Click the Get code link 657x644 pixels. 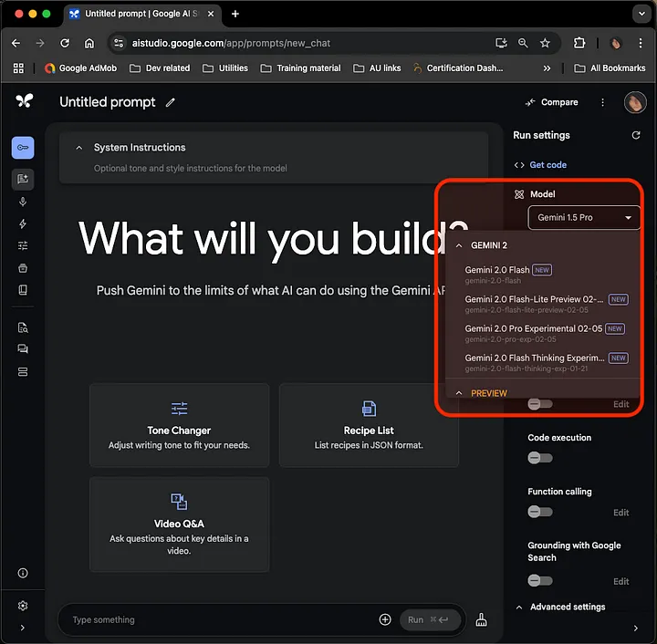click(547, 165)
